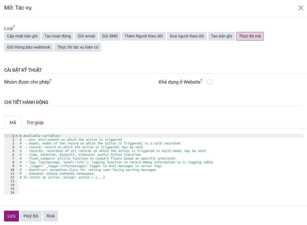
Task: Click the 'float_compare' comment line
Action: point(97,159)
